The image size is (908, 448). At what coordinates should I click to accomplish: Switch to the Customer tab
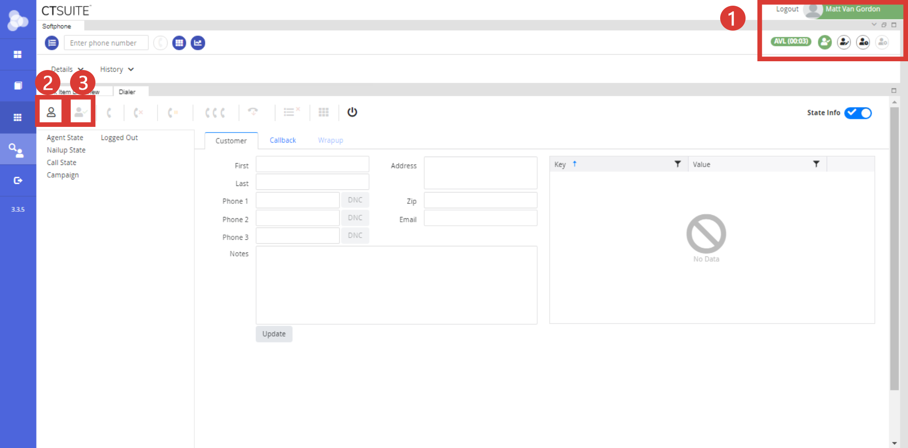point(231,141)
